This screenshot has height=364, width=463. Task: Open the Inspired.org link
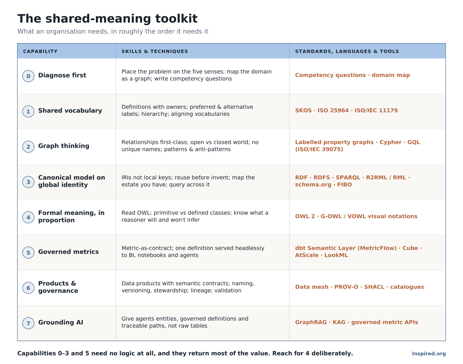point(429,353)
